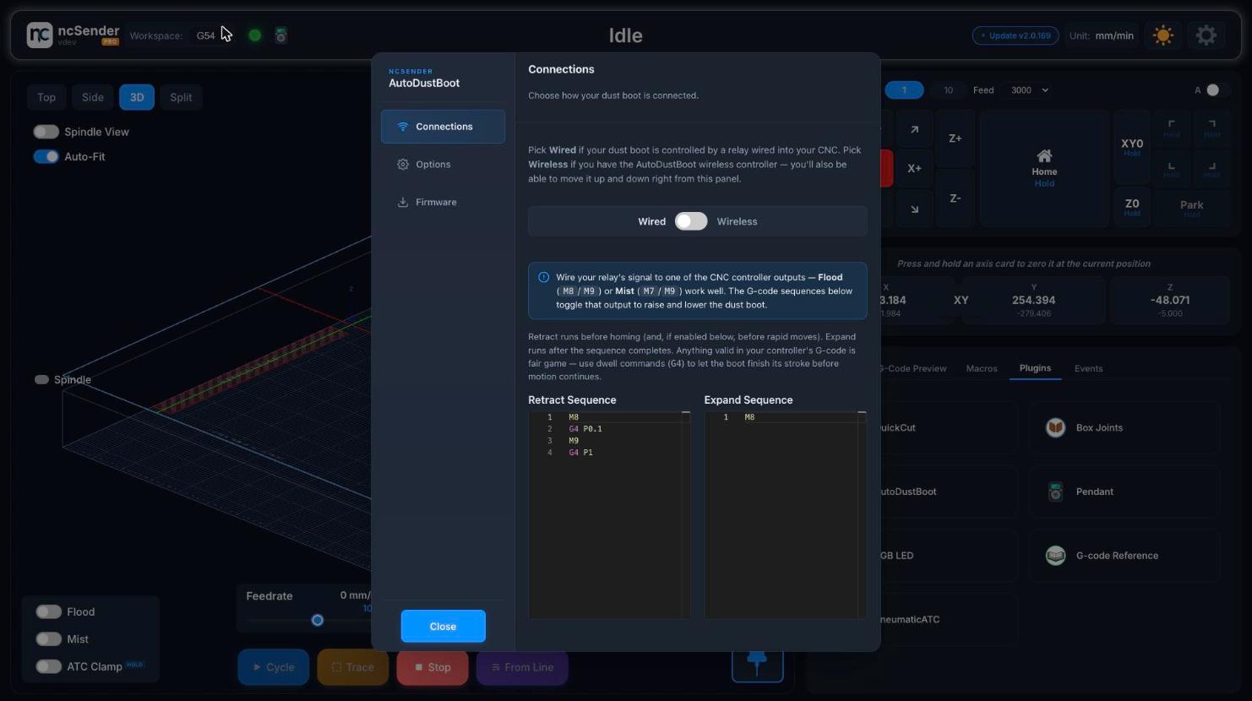Click the ncSender logo icon
The height and width of the screenshot is (701, 1252).
pyautogui.click(x=40, y=35)
